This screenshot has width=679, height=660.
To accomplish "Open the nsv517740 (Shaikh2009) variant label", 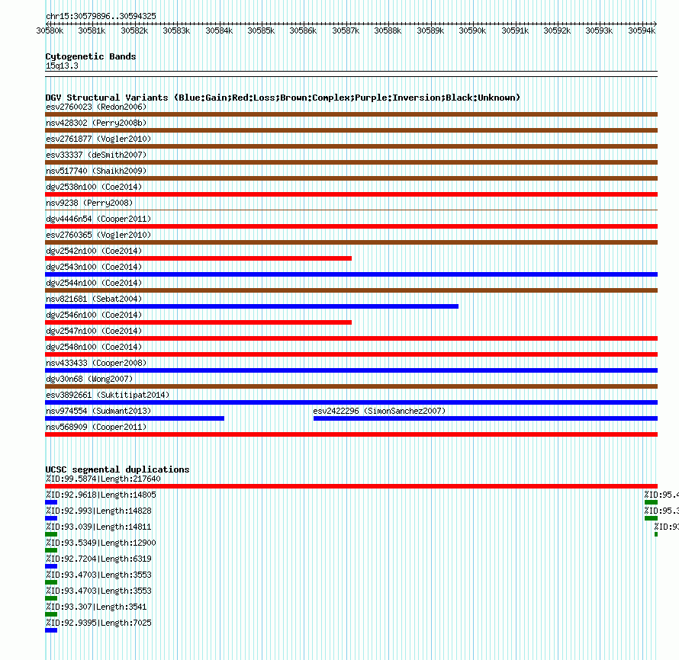I will coord(96,171).
